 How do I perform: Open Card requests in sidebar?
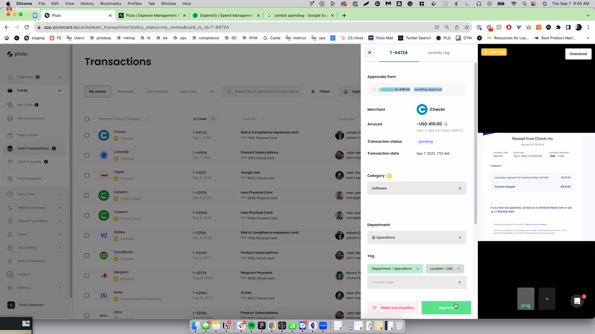[x=29, y=162]
